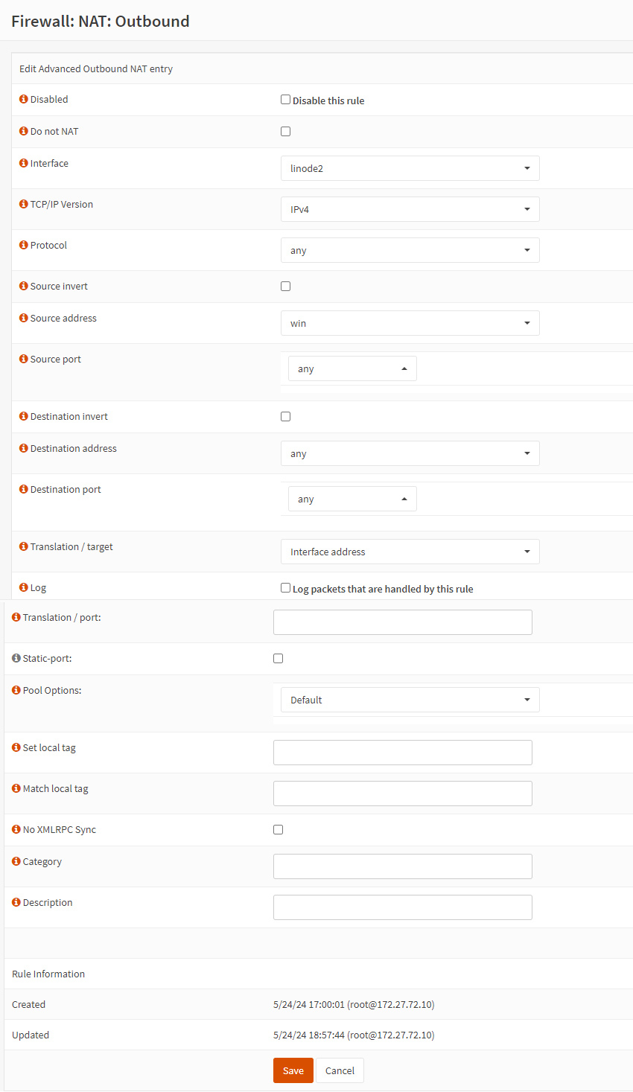This screenshot has height=1092, width=633.
Task: Click the 'Firewall: NAT: Outbound' page title
Action: click(x=101, y=21)
